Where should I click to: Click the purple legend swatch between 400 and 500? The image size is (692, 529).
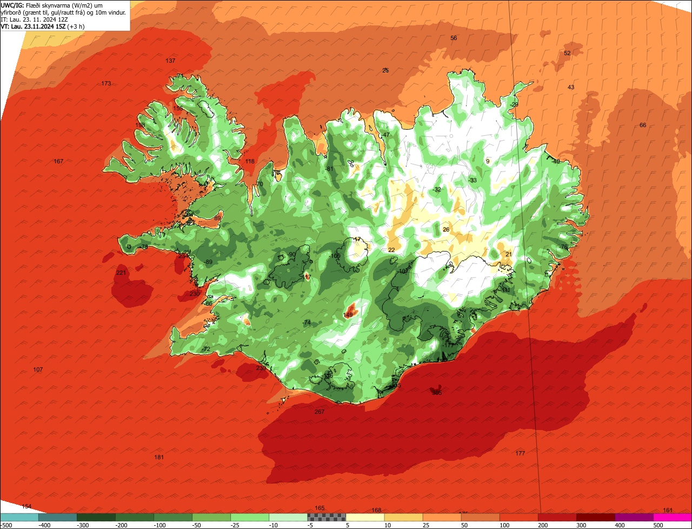(x=634, y=517)
